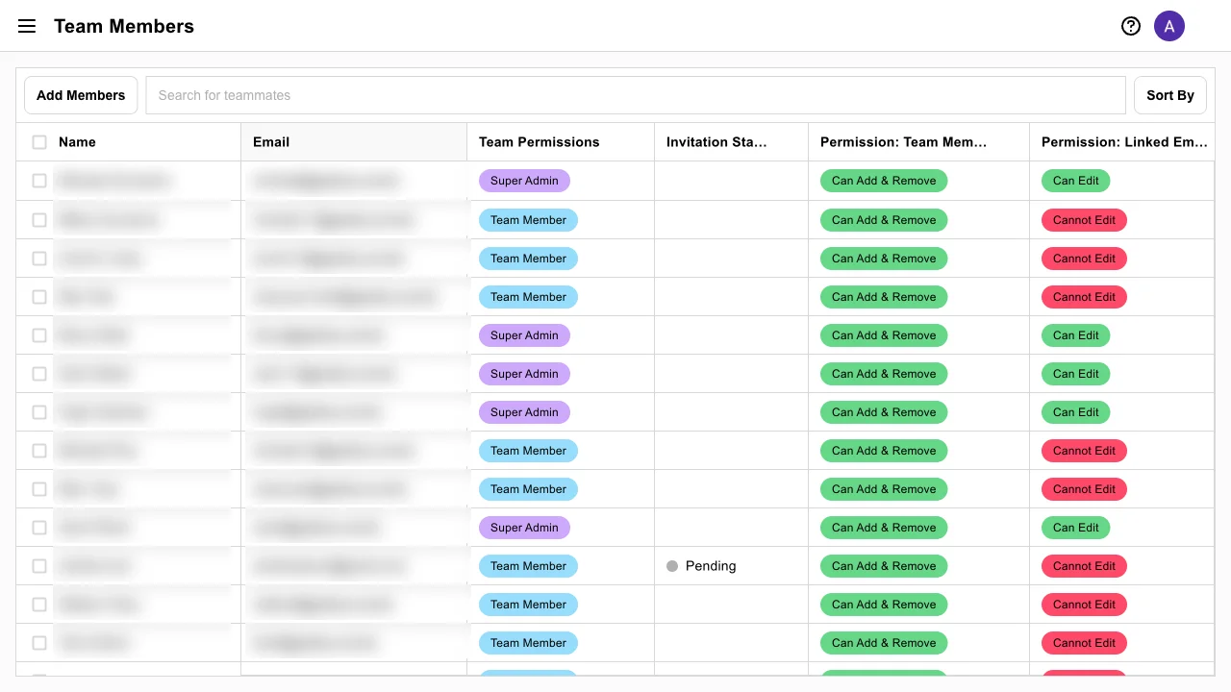Click the Team Member badge in the second row
This screenshot has height=692, width=1231.
528,220
